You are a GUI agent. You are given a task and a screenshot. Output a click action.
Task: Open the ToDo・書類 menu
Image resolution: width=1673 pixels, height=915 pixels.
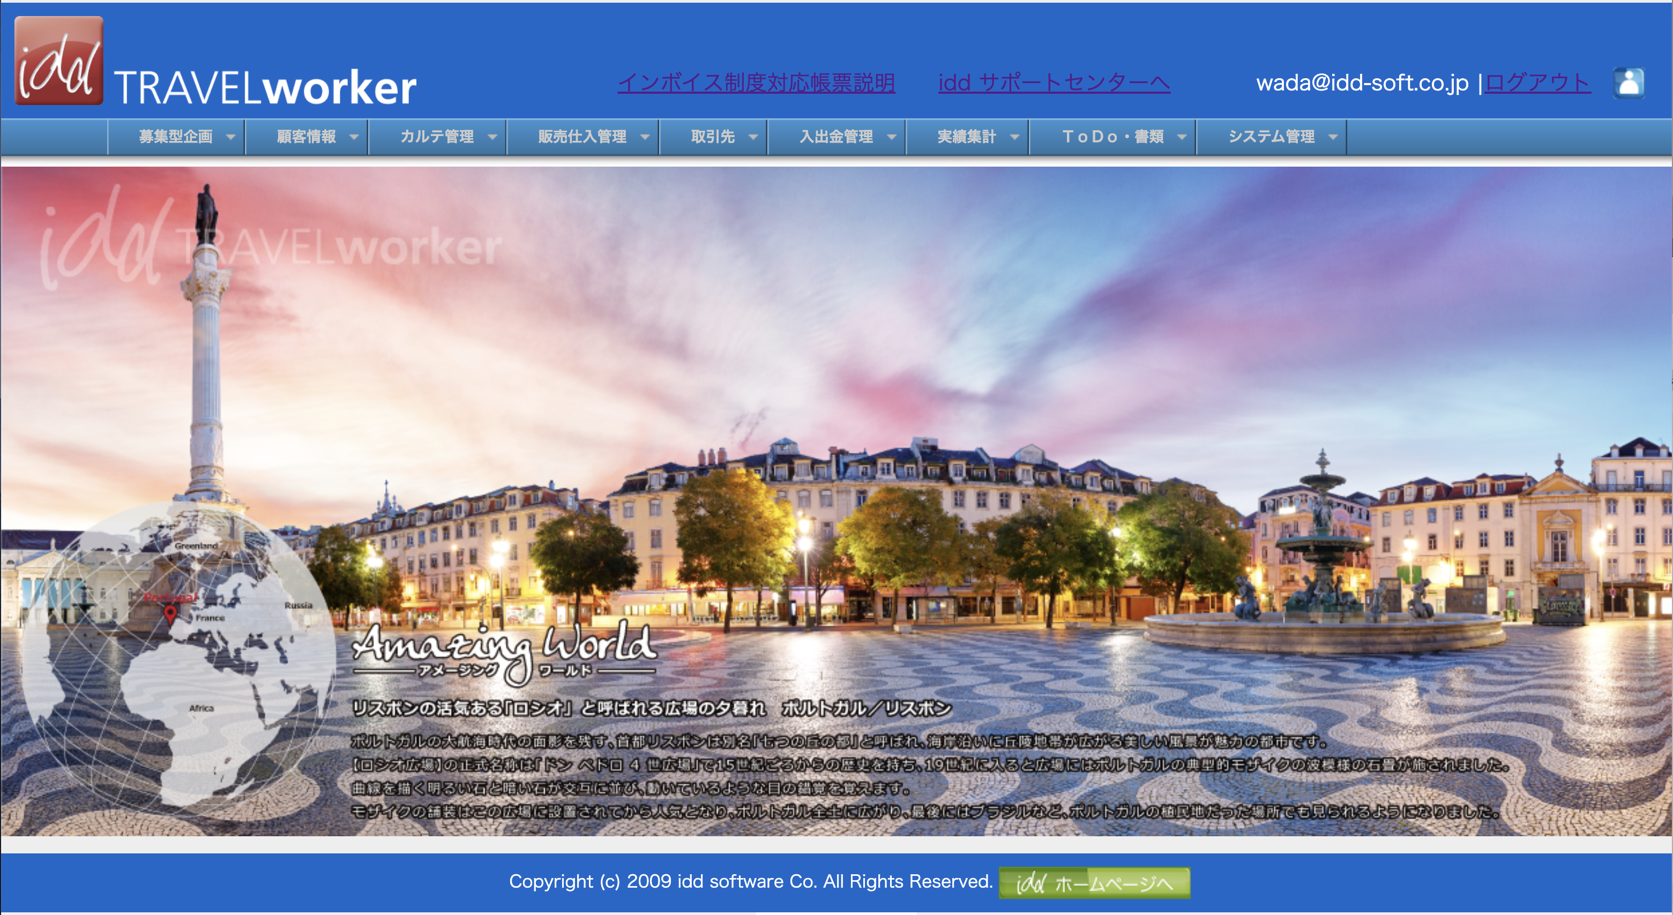(1112, 137)
